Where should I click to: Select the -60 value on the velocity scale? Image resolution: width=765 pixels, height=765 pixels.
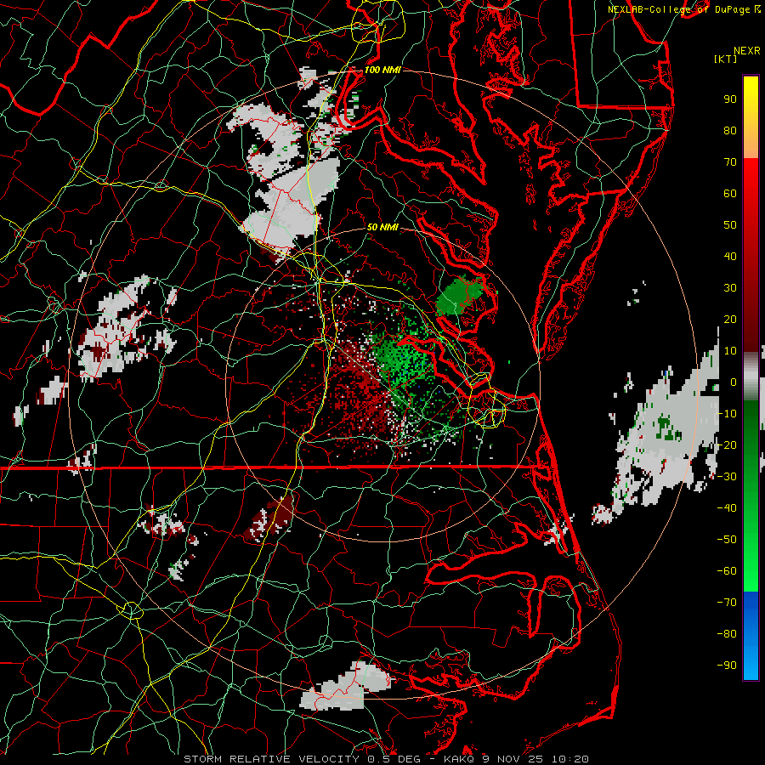coord(727,571)
